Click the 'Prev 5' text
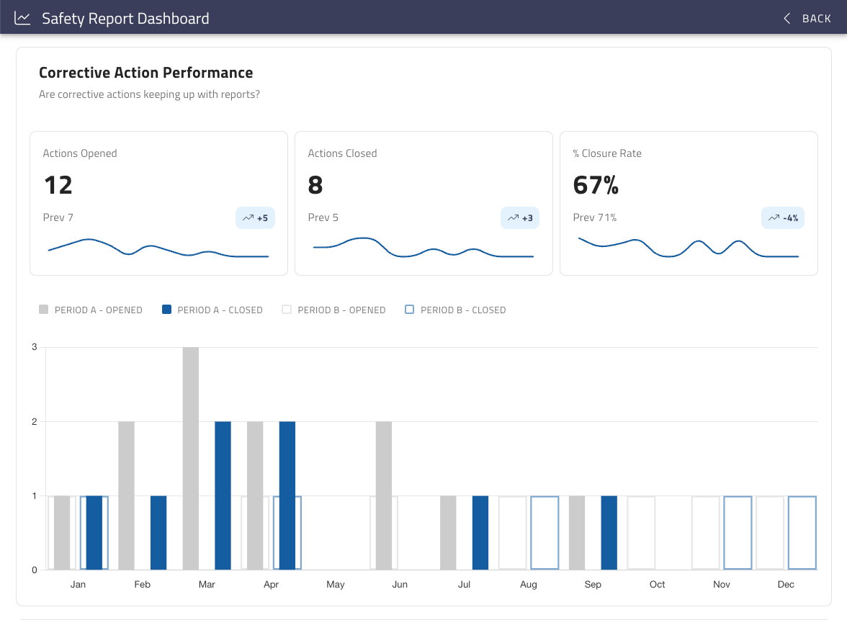 coord(323,217)
